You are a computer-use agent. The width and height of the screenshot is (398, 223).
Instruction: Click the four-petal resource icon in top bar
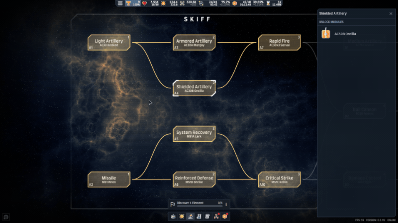(182, 3)
